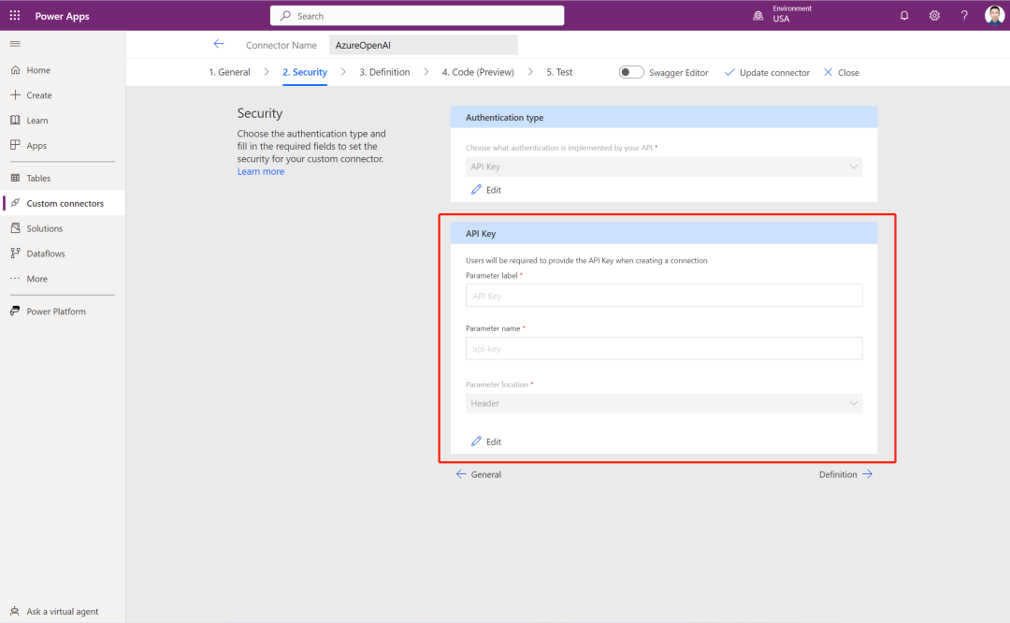This screenshot has width=1010, height=623.
Task: Click the Parameter label input
Action: (663, 296)
